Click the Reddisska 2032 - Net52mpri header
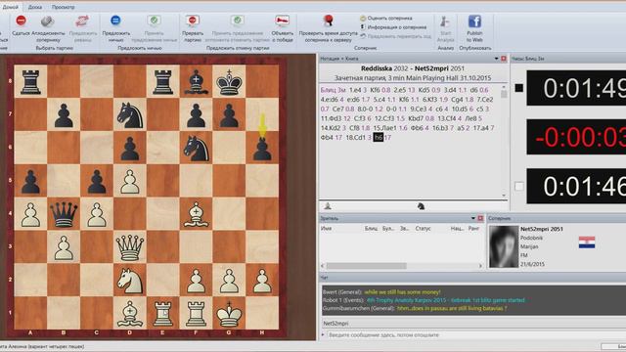The height and width of the screenshot is (352, 626). click(412, 68)
